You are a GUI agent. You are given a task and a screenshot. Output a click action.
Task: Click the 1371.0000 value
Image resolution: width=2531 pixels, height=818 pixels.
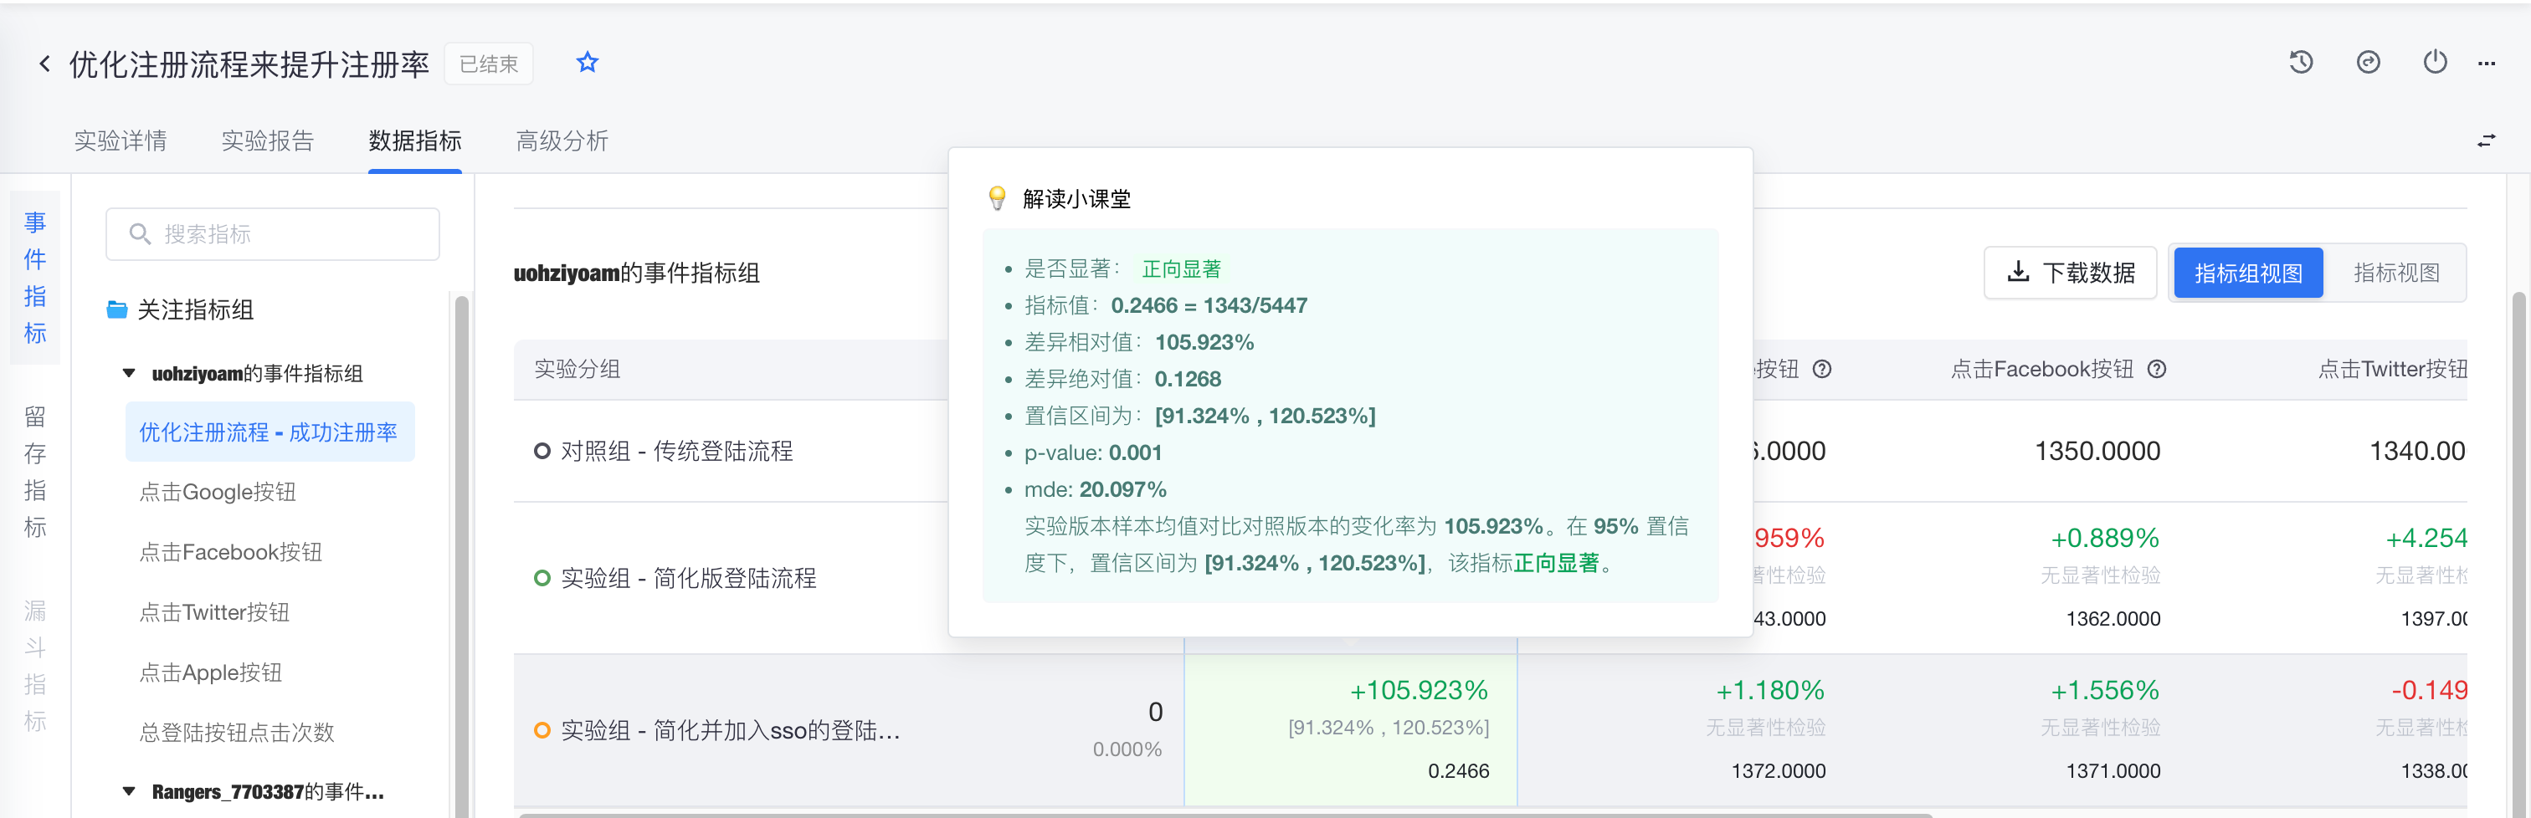tap(2113, 772)
